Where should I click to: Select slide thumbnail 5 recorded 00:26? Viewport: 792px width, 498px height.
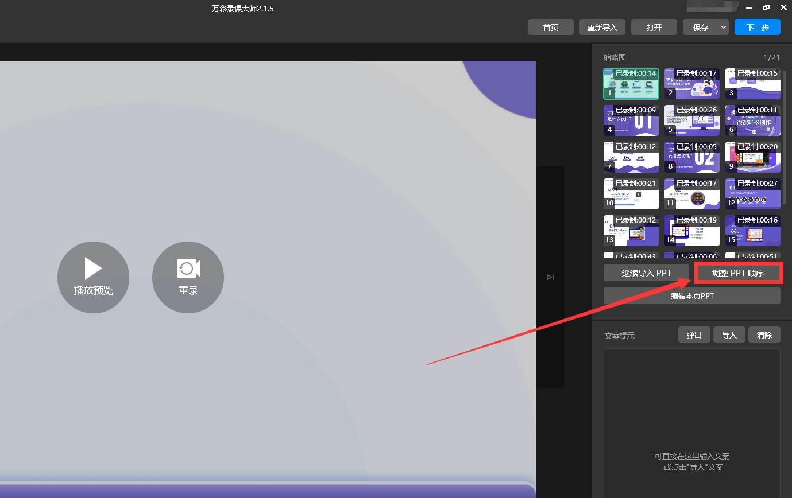coord(692,120)
